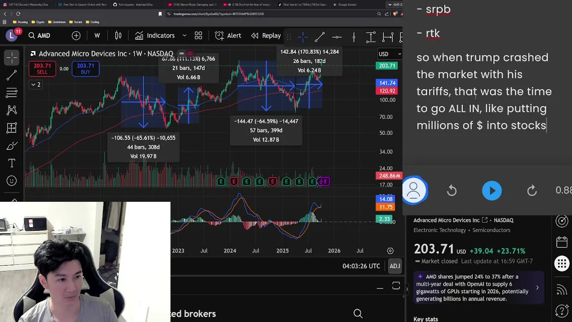Select the brush drawing tool
Viewport: 572px width, 322px height.
pos(12,146)
